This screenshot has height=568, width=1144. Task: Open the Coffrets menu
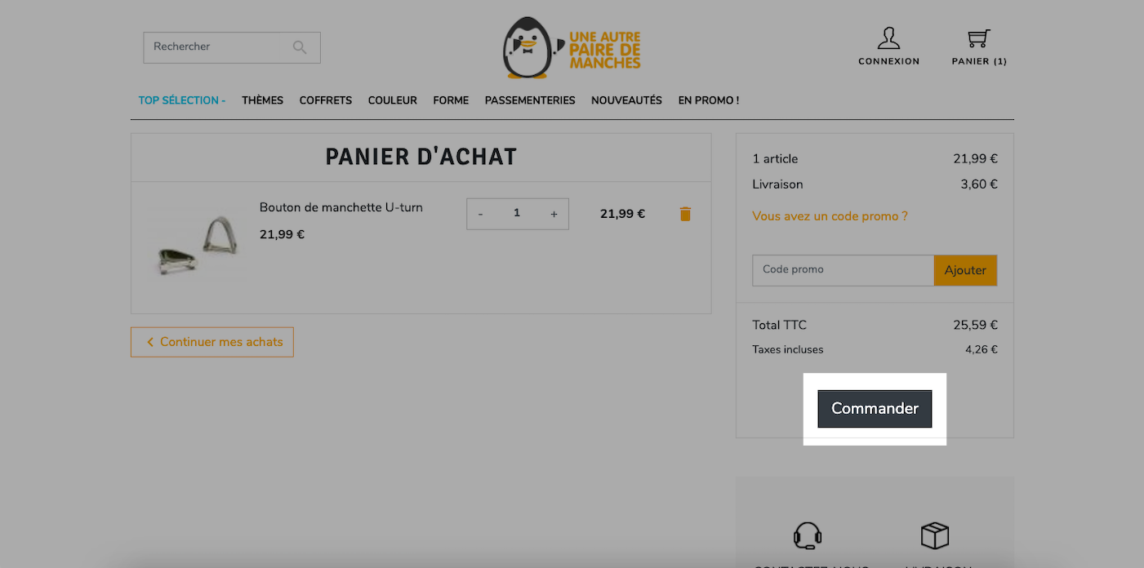326,100
